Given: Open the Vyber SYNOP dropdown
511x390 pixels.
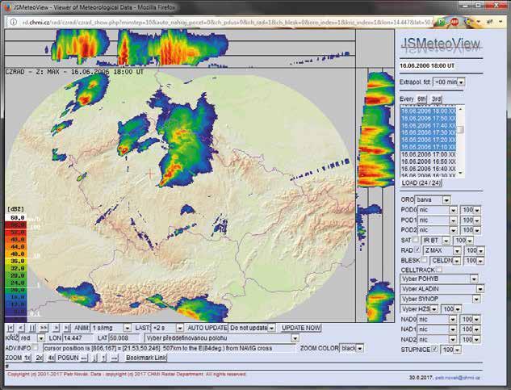Looking at the screenshot, I should 440,299.
